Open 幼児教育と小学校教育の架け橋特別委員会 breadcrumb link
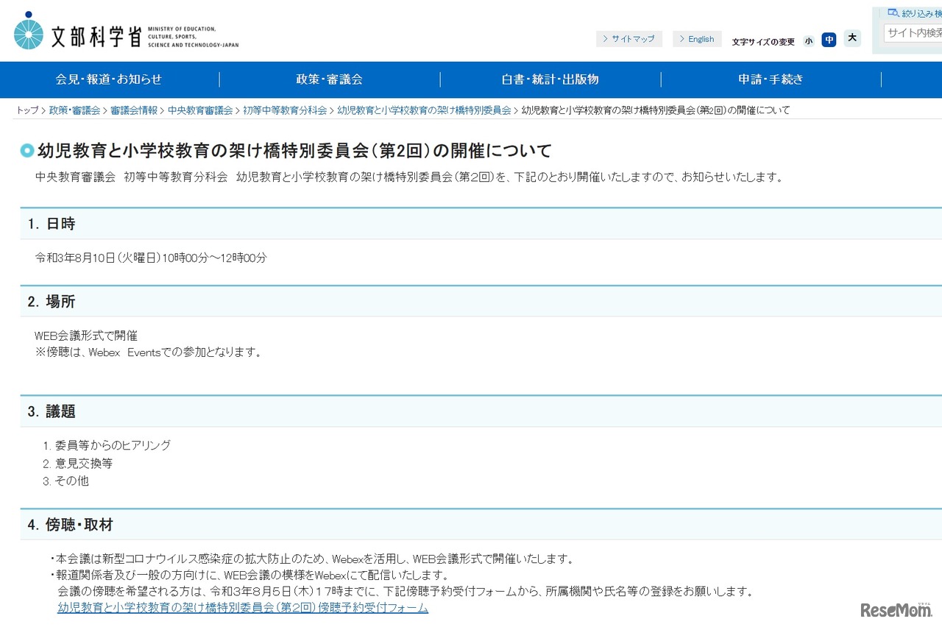Viewport: 942px width, 627px height. [425, 110]
